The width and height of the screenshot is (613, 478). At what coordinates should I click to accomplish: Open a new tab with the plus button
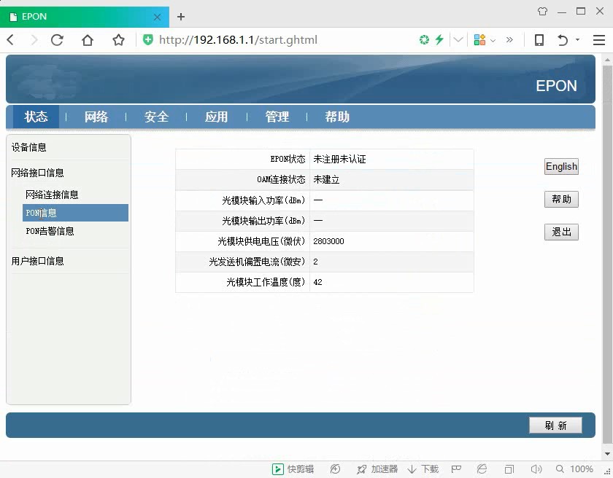click(x=181, y=17)
